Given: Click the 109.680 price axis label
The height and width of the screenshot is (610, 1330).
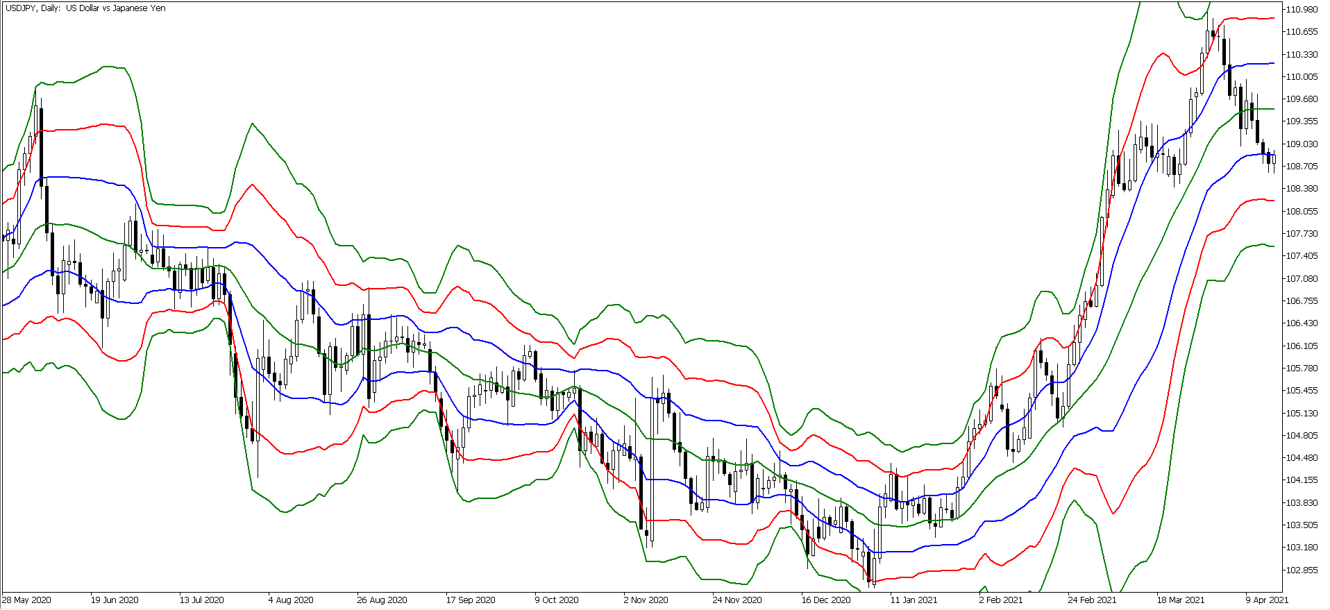Looking at the screenshot, I should (x=1302, y=99).
